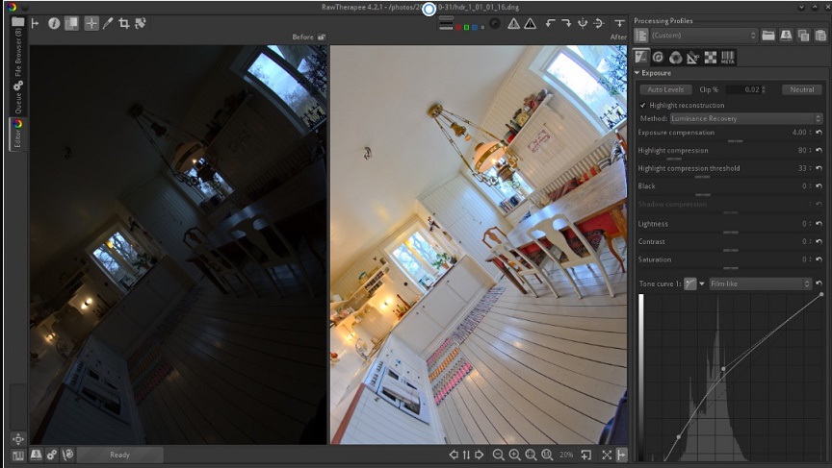
Task: Load a processing profile from file
Action: pos(768,36)
